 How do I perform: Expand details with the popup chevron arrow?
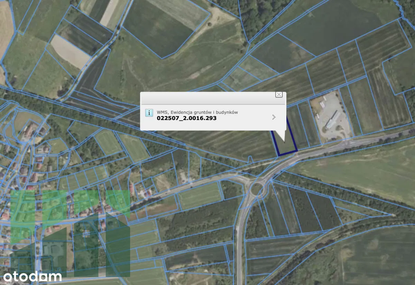pos(274,117)
